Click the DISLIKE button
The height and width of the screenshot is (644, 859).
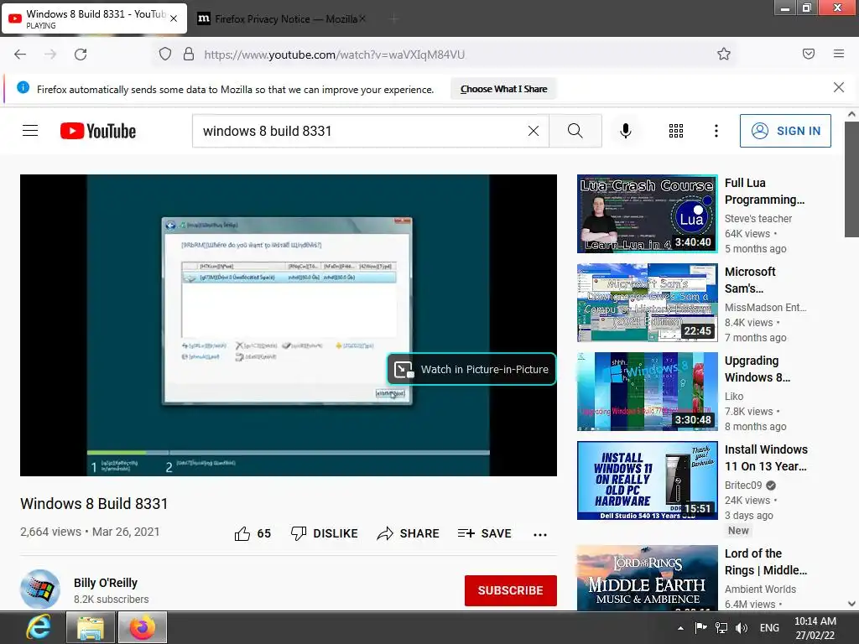(x=325, y=533)
